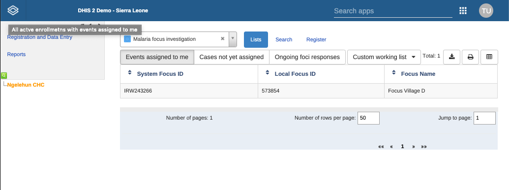Select Events assigned to me list

coord(157,57)
